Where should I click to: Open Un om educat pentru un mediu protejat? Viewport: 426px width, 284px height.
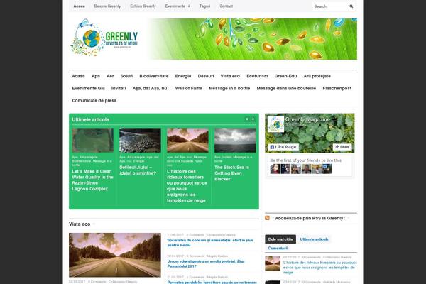(x=206, y=263)
